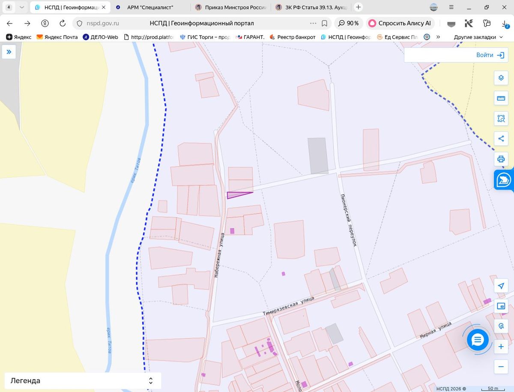This screenshot has height=392, width=514.
Task: Open the blue map side panel tab
Action: (504, 180)
